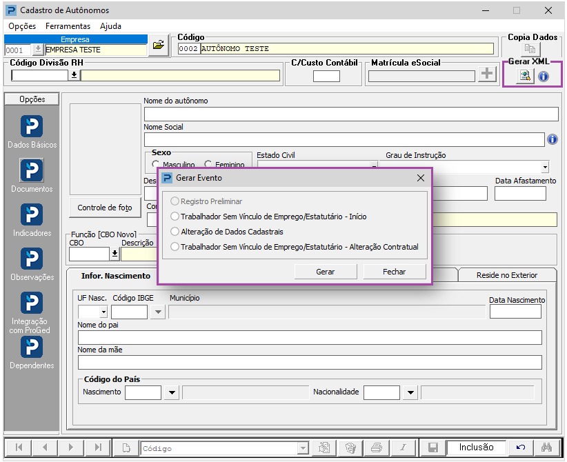This screenshot has height=462, width=567.
Task: Open the Empresa folder browse icon
Action: pyautogui.click(x=159, y=46)
